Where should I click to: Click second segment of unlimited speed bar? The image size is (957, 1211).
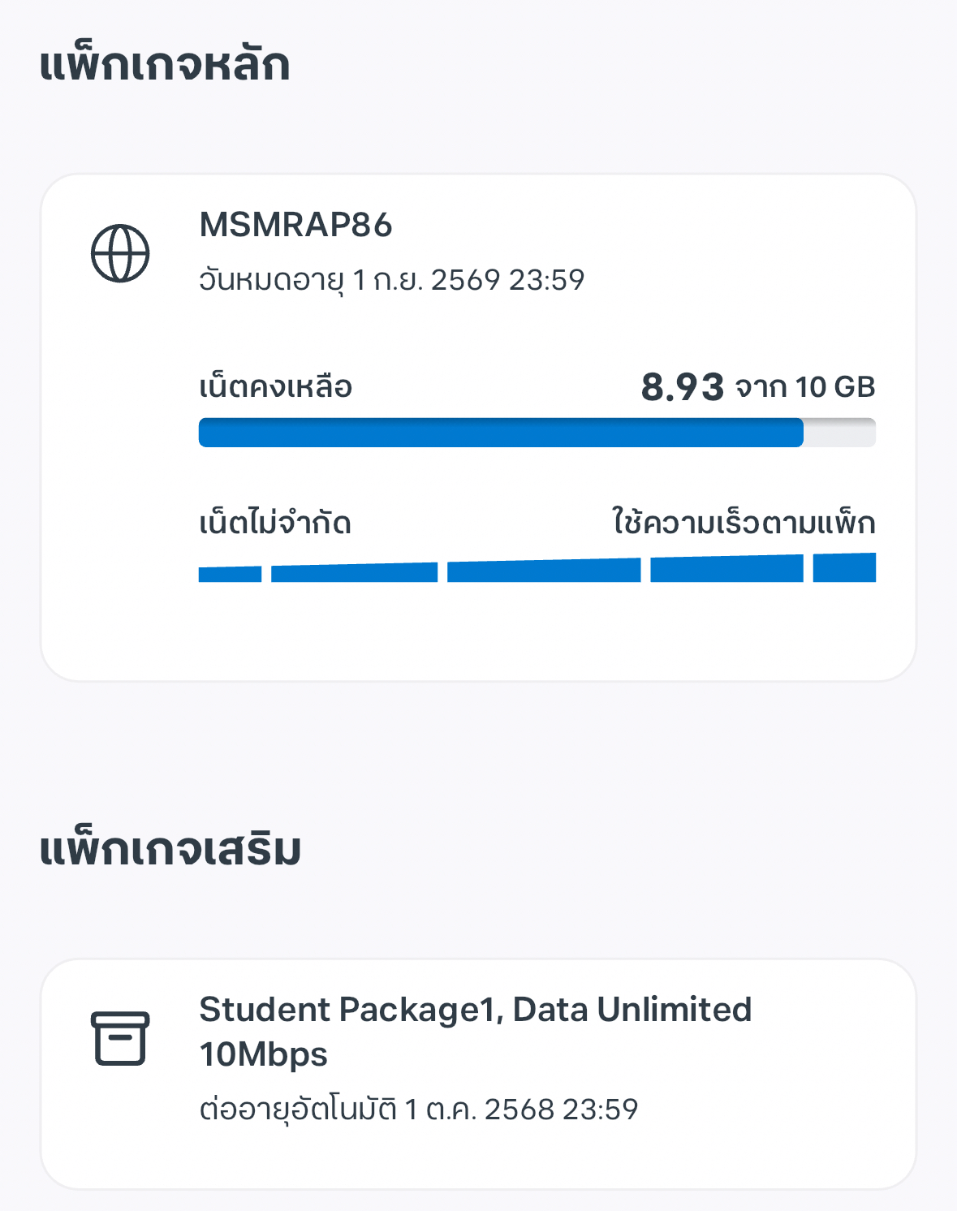pyautogui.click(x=355, y=572)
